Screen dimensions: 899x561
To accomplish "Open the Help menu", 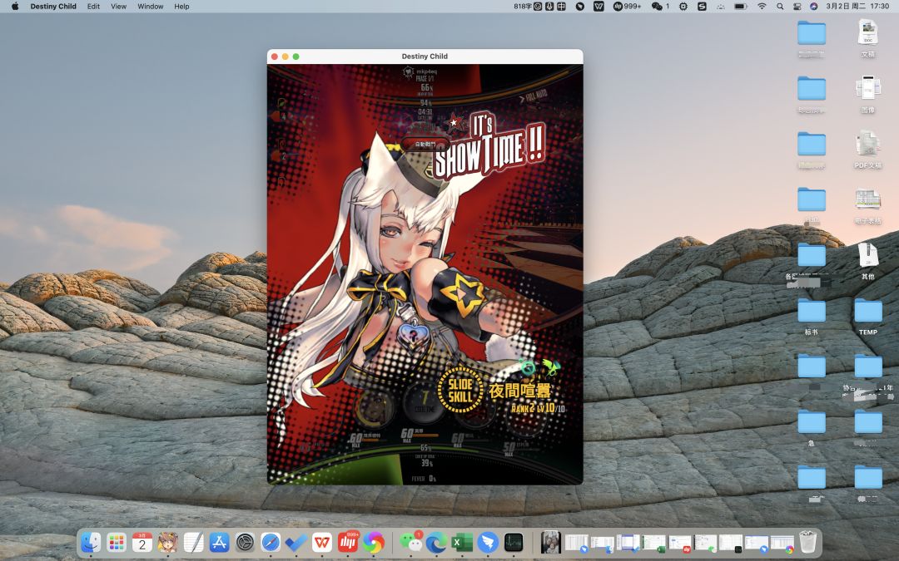I will click(181, 7).
